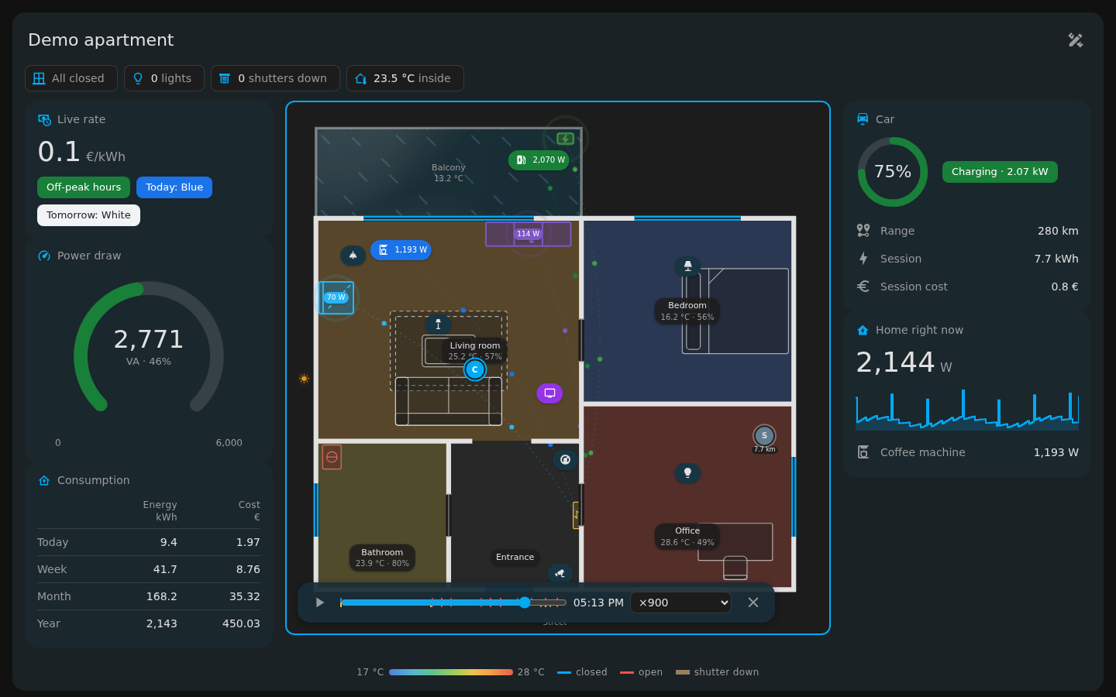Screen dimensions: 1116x697
Task: Select the 70 W device marker
Action: (336, 297)
